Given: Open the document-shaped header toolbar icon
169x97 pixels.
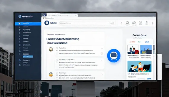Looking at the screenshot, I should 140,23.
